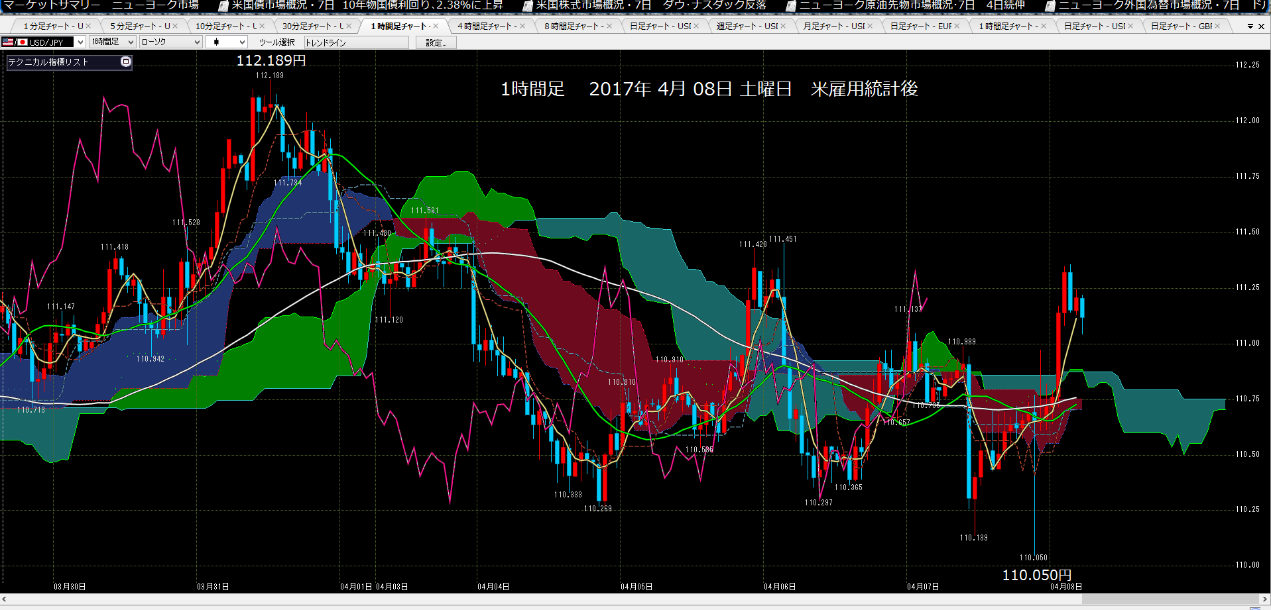Switch to the 8時間足チャート tab
Image resolution: width=1271 pixels, height=610 pixels.
(x=574, y=26)
